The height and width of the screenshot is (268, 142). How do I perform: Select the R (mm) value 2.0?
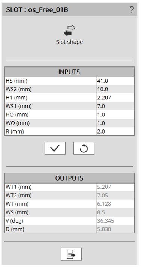(x=115, y=131)
